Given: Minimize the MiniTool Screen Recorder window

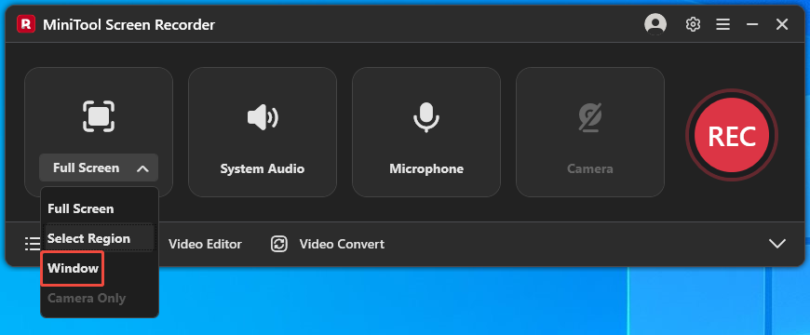Looking at the screenshot, I should coord(752,24).
